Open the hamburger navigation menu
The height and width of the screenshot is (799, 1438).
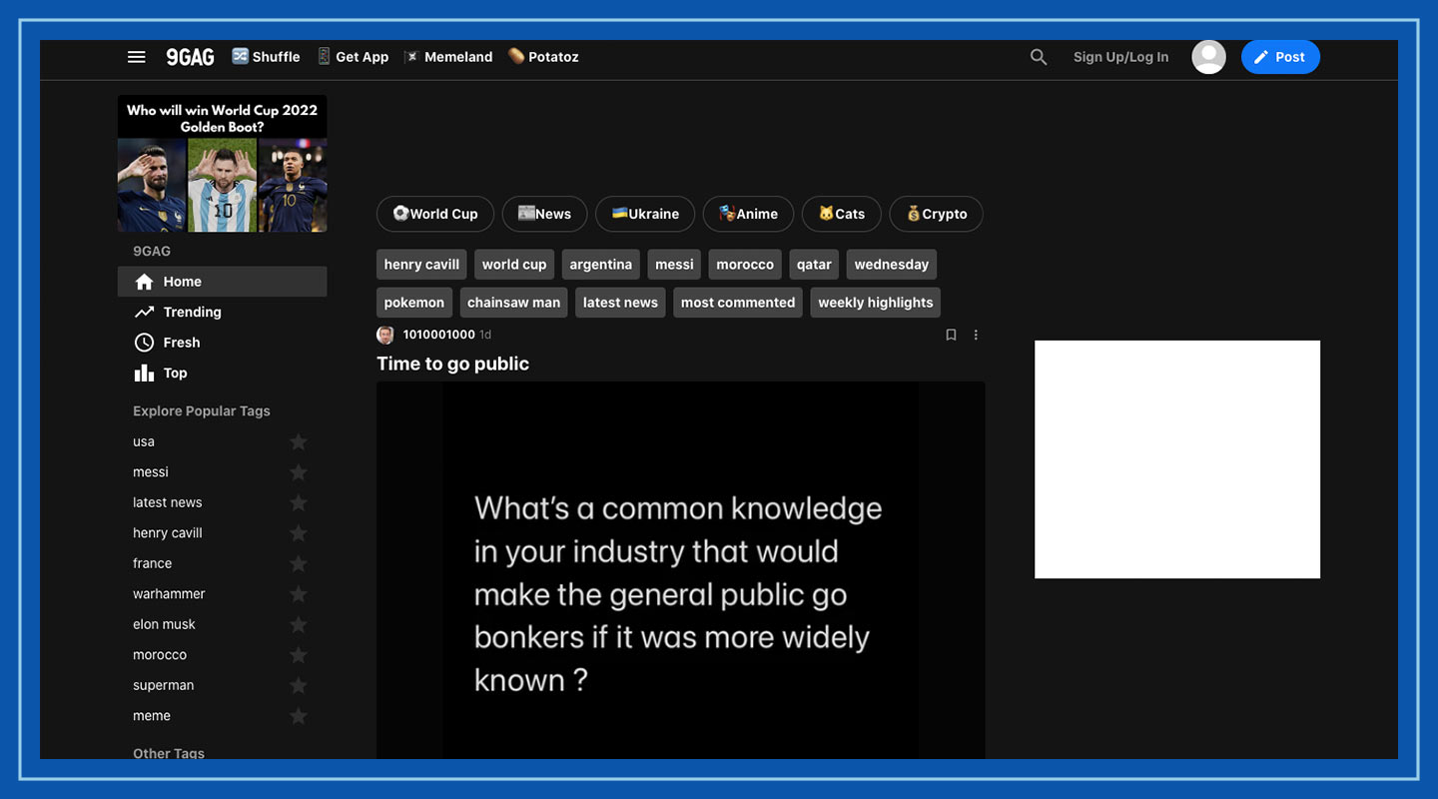click(137, 57)
